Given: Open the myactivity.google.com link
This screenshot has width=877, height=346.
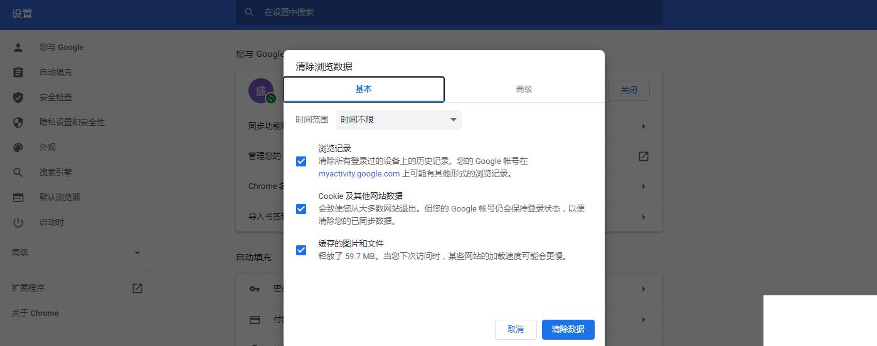Looking at the screenshot, I should [359, 174].
